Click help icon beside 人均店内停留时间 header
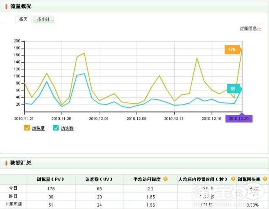Image resolution: width=269 pixels, height=209 pixels. 233,179
